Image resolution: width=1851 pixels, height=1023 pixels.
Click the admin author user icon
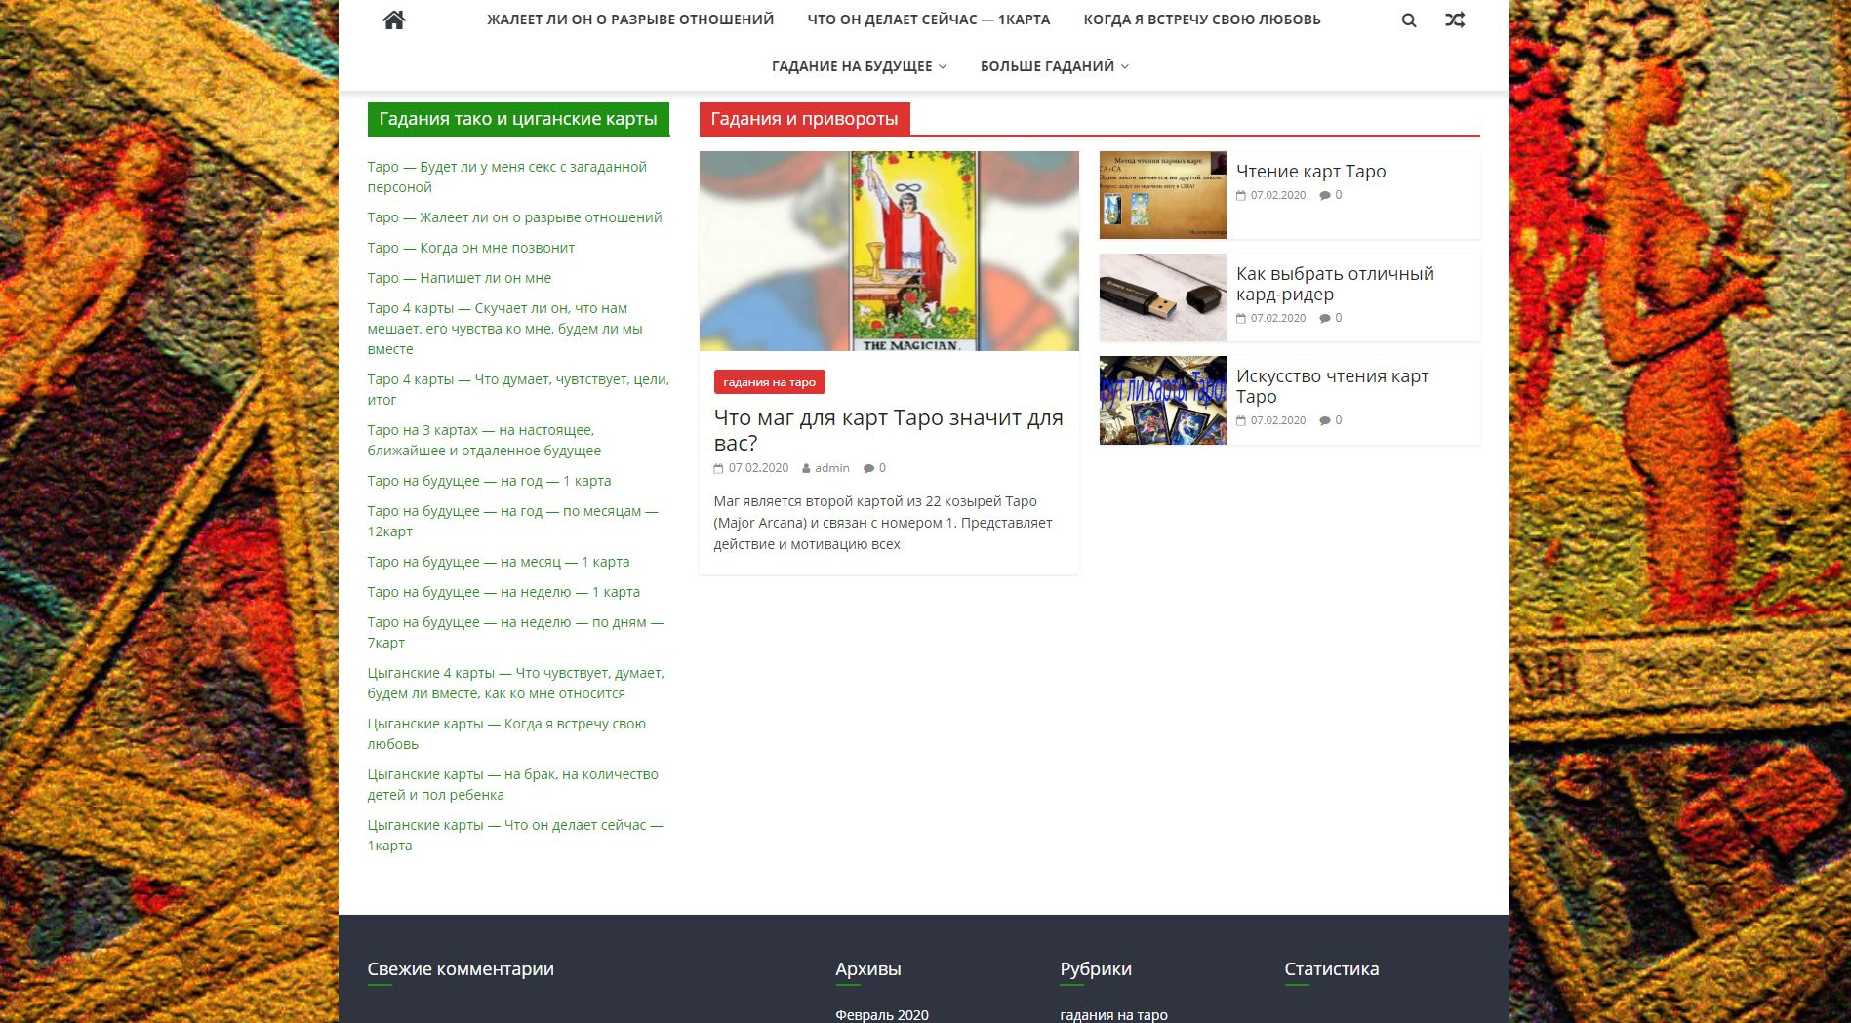(x=807, y=468)
